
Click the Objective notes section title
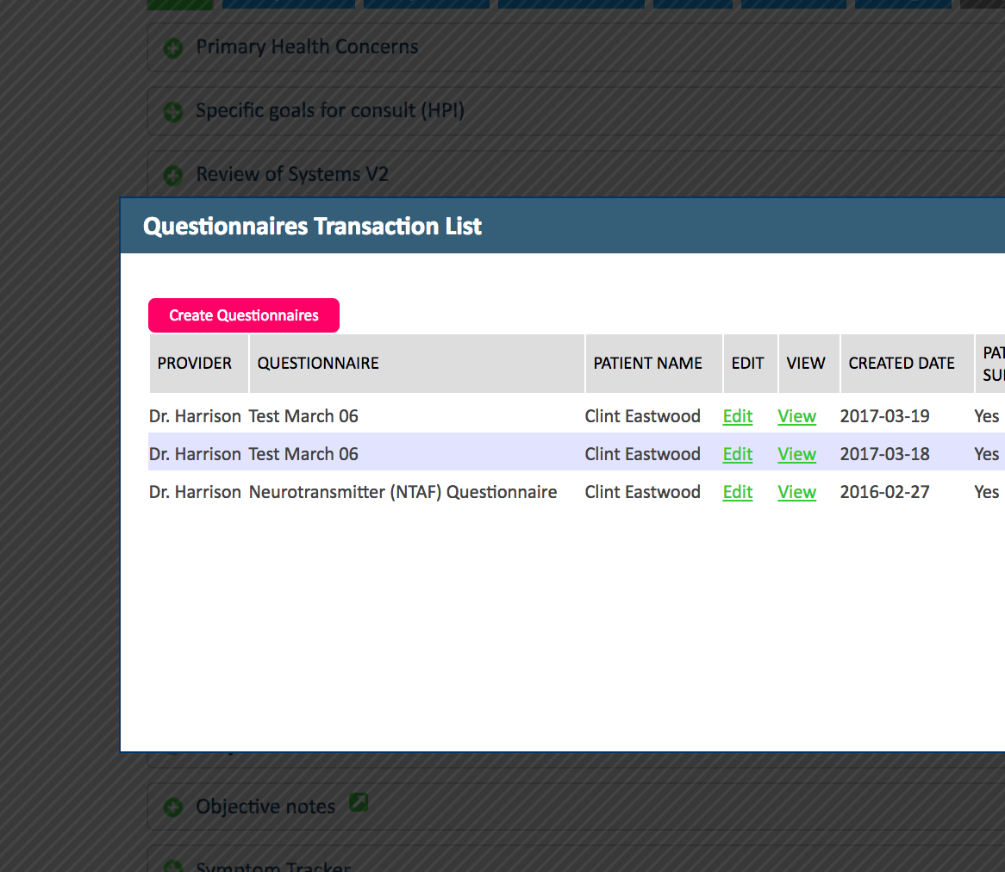pyautogui.click(x=265, y=807)
